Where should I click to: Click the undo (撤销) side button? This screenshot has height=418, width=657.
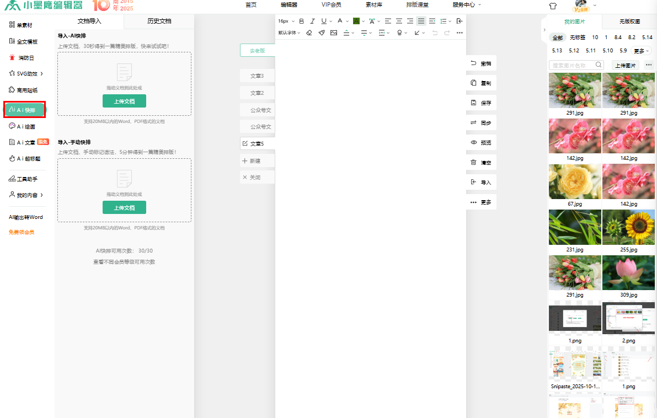481,63
